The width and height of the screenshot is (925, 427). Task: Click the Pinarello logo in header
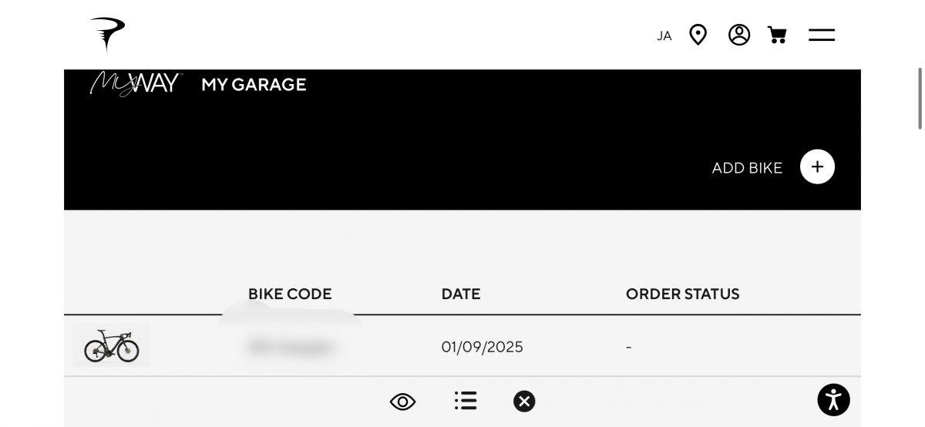click(107, 35)
